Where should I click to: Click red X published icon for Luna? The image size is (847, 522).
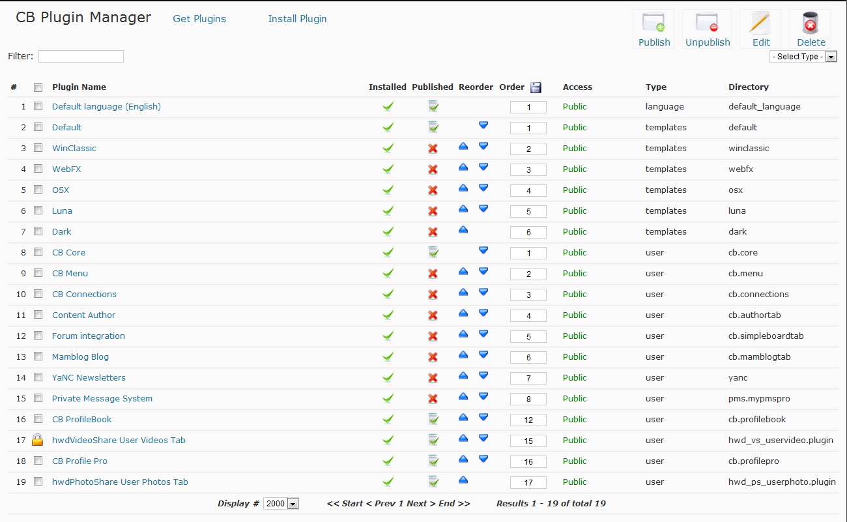[433, 211]
